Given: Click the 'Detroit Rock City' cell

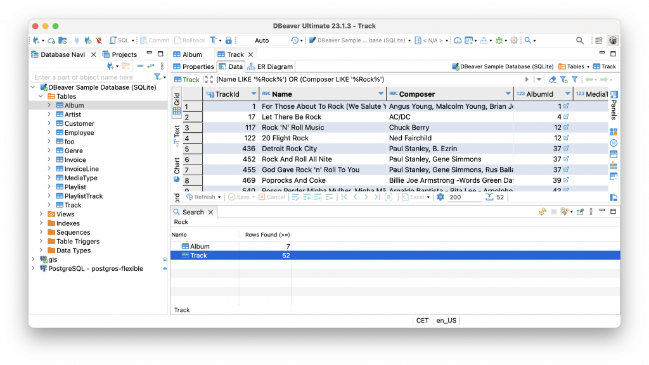Looking at the screenshot, I should pos(323,149).
